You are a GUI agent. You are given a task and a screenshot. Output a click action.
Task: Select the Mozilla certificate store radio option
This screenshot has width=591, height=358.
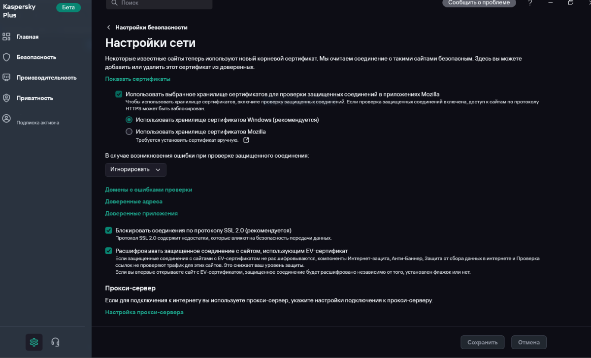pyautogui.click(x=129, y=131)
